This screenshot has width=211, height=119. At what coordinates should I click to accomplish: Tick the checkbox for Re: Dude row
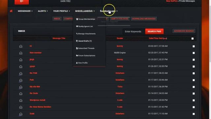coord(194,94)
